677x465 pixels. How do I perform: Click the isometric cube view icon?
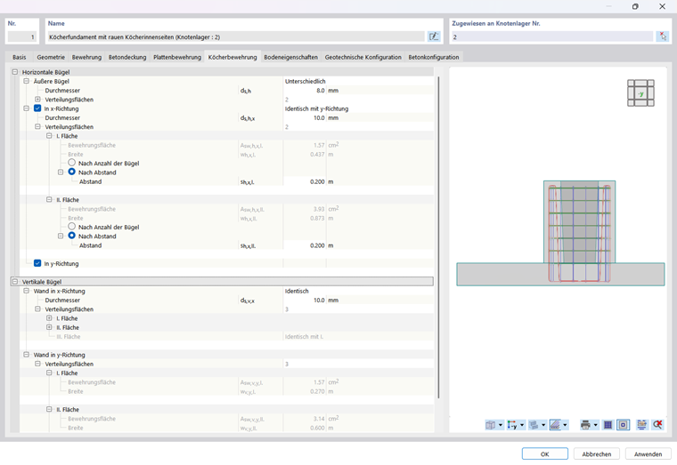click(x=491, y=425)
